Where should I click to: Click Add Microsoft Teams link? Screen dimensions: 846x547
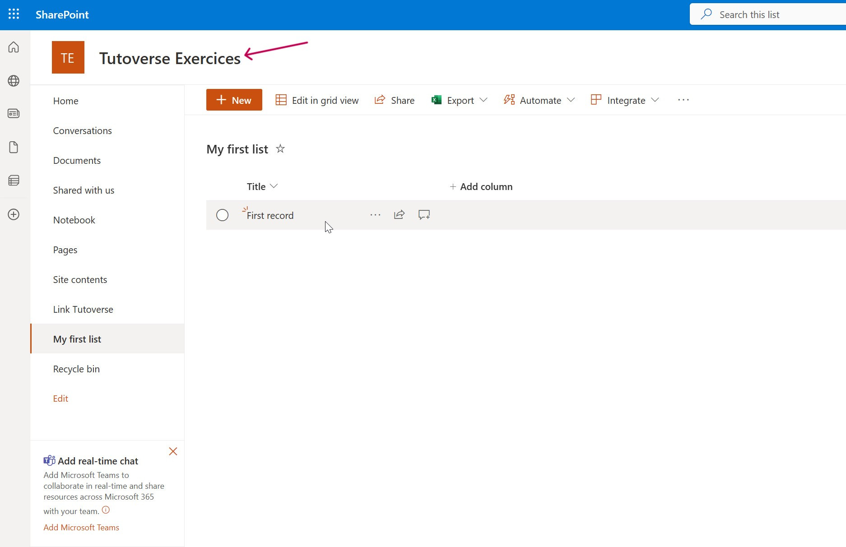coord(81,528)
